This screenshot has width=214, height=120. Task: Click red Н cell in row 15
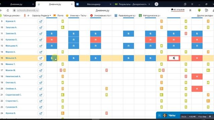tap(197, 58)
